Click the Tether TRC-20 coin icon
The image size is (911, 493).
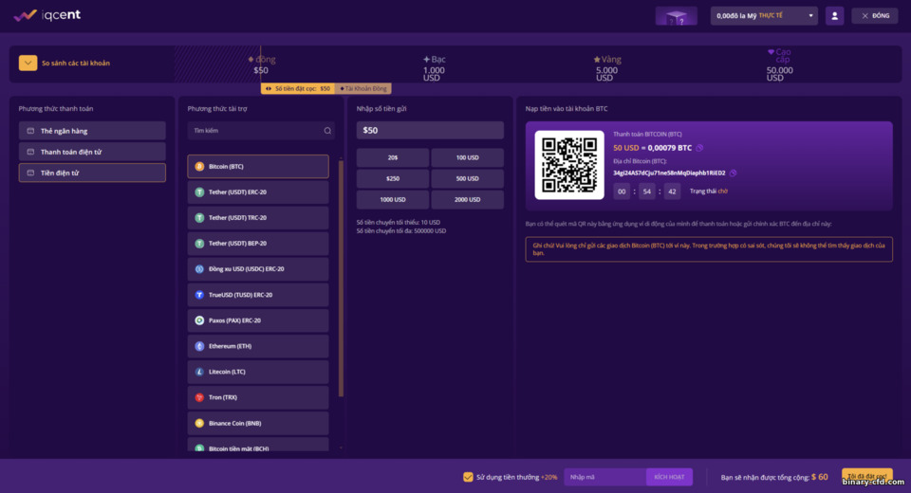coord(199,218)
